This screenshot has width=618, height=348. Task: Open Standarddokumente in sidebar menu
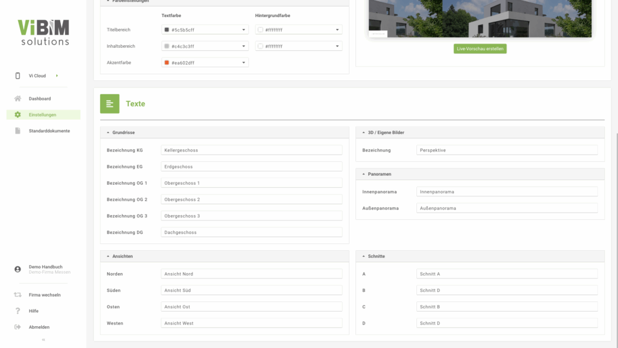point(49,130)
